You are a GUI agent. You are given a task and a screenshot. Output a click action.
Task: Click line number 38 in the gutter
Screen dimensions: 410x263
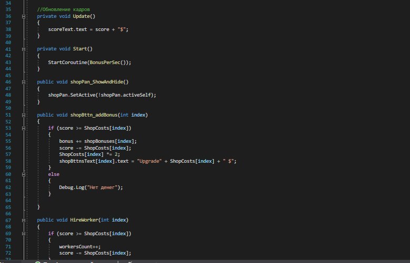click(x=8, y=29)
